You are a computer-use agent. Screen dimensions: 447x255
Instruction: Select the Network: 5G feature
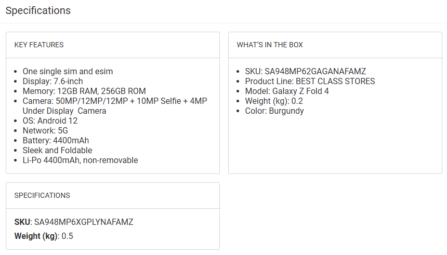click(46, 130)
